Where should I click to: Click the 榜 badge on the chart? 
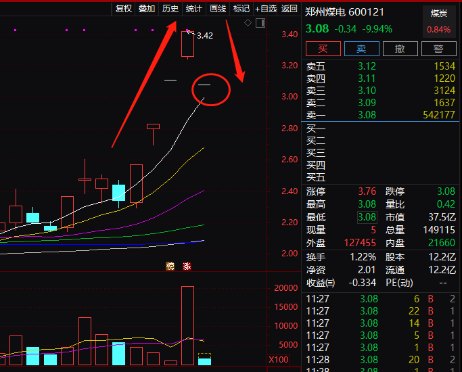170,266
